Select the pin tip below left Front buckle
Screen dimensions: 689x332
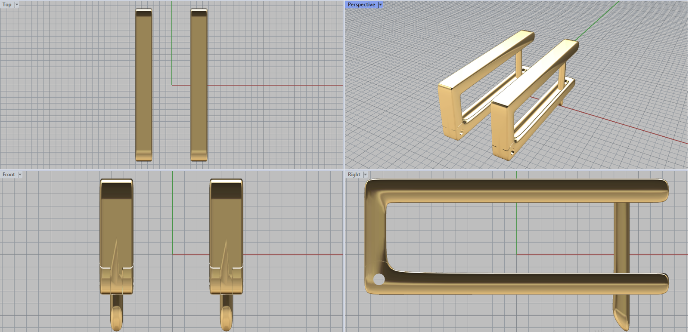click(116, 318)
